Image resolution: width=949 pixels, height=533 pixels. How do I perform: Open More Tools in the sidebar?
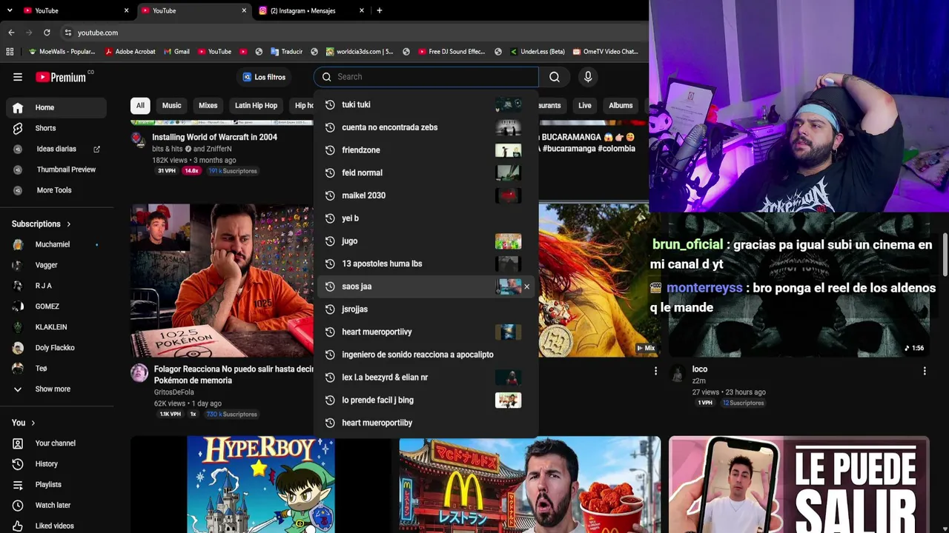[56, 190]
